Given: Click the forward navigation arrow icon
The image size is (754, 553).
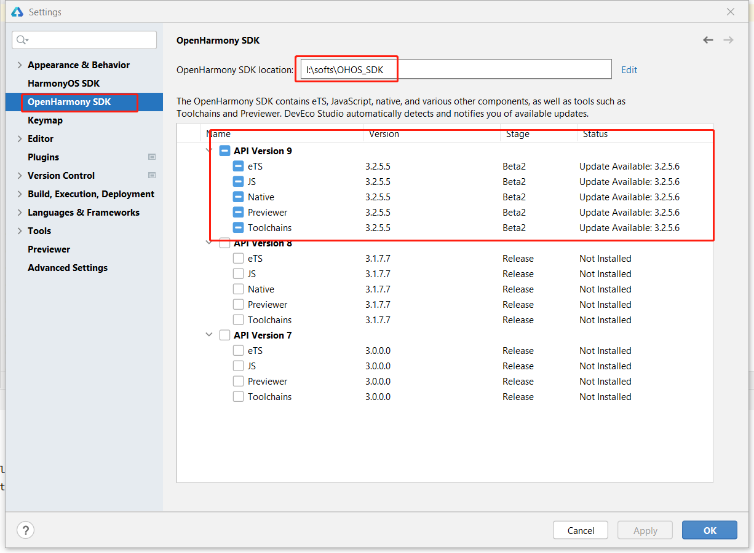Looking at the screenshot, I should tap(728, 40).
